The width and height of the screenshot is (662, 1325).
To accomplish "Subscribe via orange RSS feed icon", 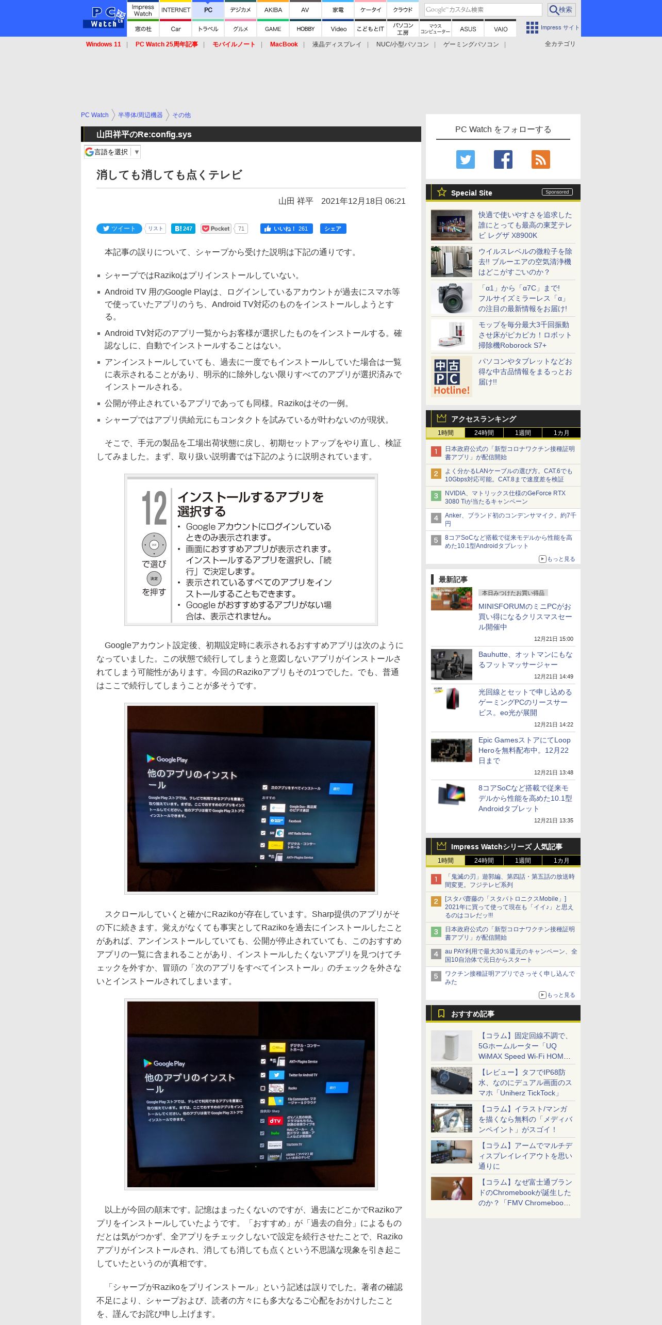I will pos(541,159).
